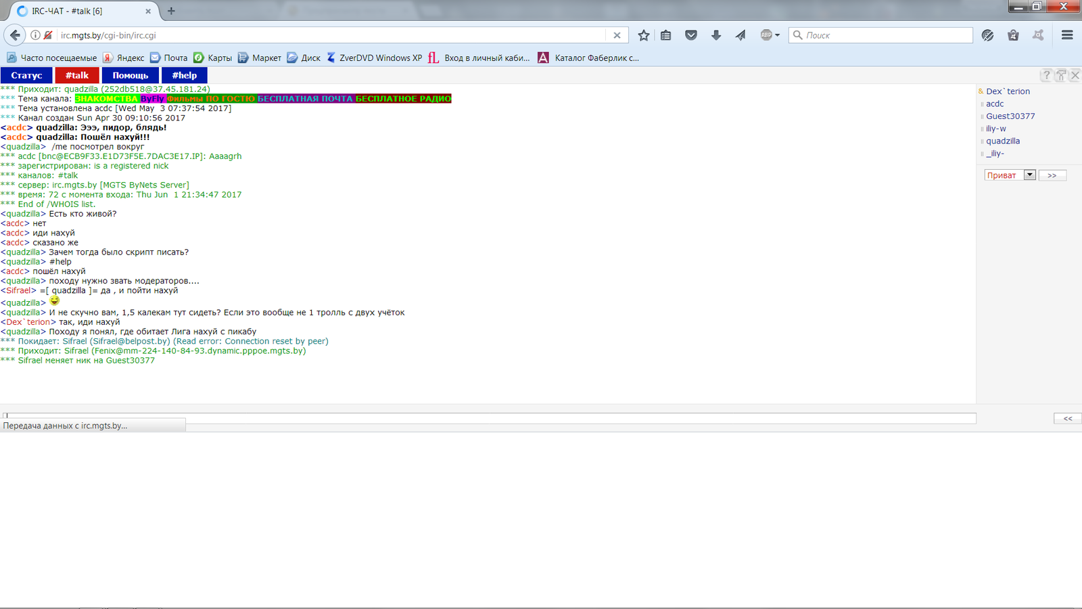
Task: Click inside the Поиск search field
Action: 881,35
